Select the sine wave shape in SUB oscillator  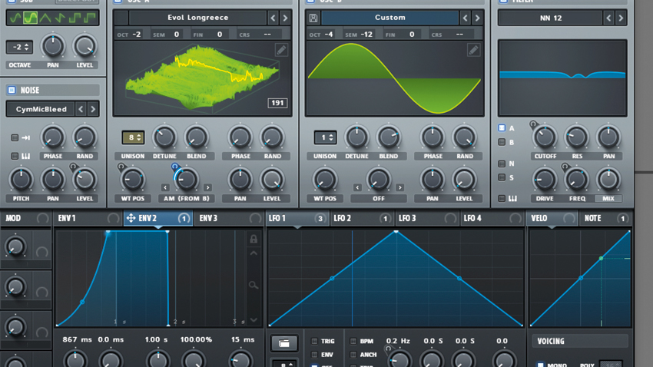[15, 18]
